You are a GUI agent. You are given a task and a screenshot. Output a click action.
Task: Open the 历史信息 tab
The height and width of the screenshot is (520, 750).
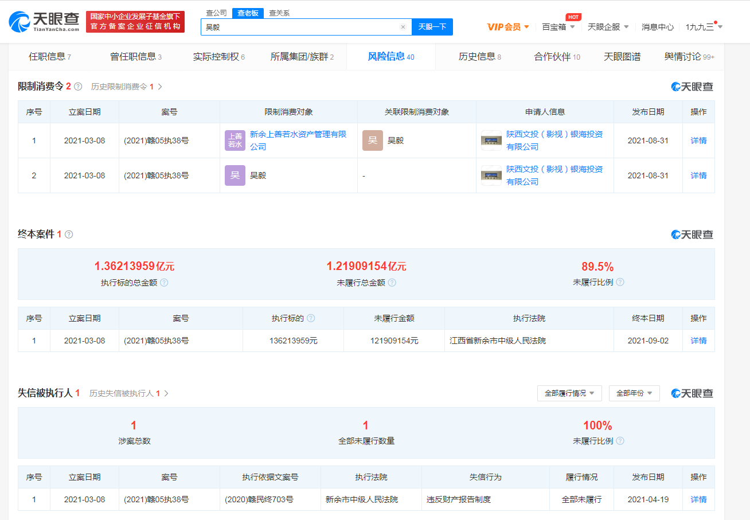pyautogui.click(x=480, y=57)
